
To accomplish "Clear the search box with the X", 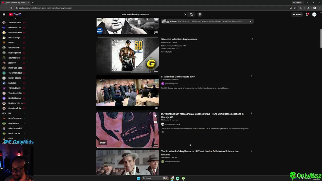I will (185, 14).
